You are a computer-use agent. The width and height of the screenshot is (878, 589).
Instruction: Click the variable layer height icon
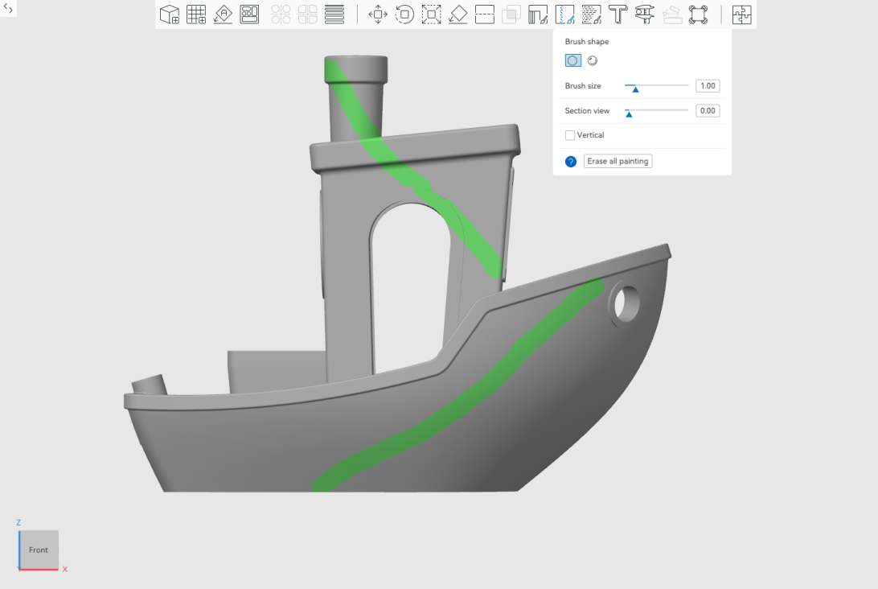334,14
